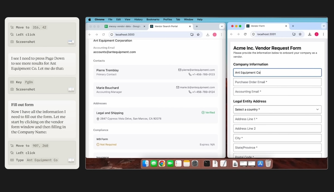Select the Vendor Form tab
Viewport: 334px width, 192px height.
267,26
